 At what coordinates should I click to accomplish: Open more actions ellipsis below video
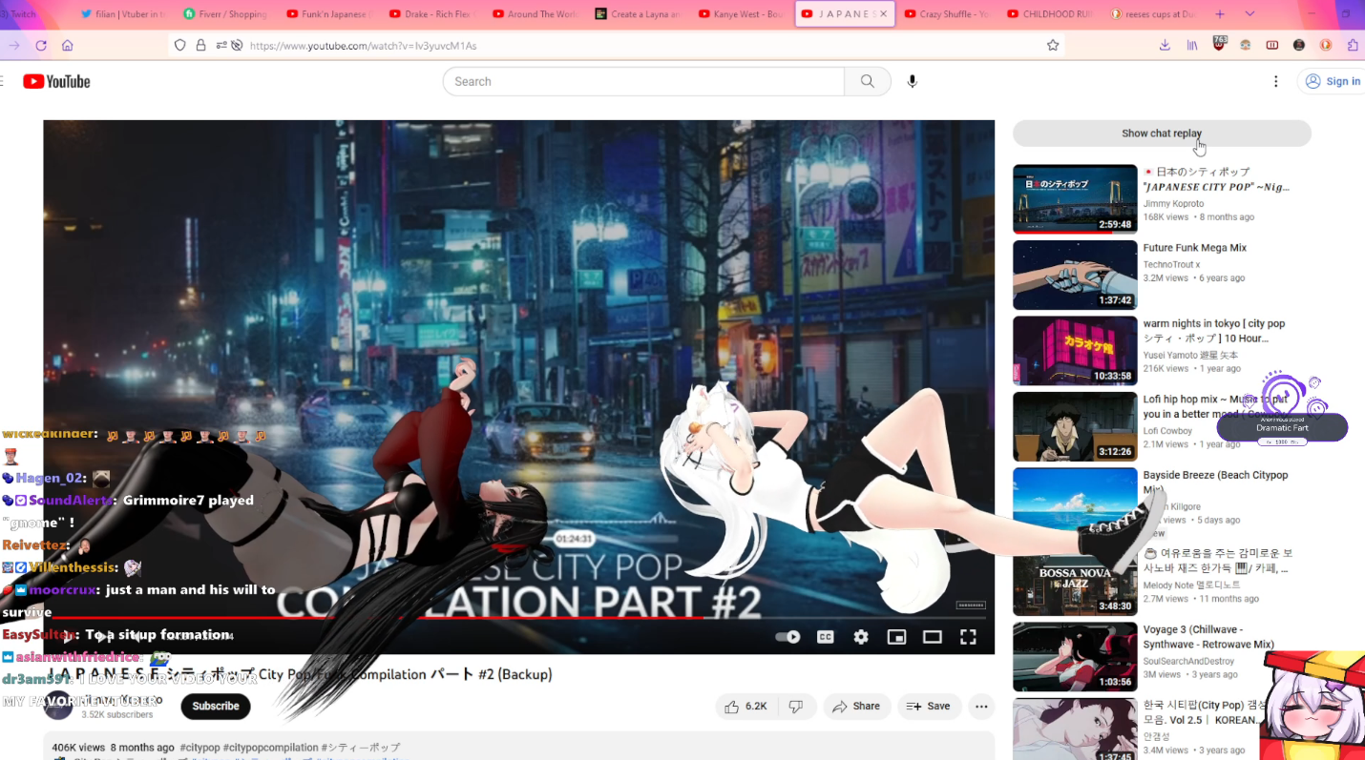pos(981,707)
